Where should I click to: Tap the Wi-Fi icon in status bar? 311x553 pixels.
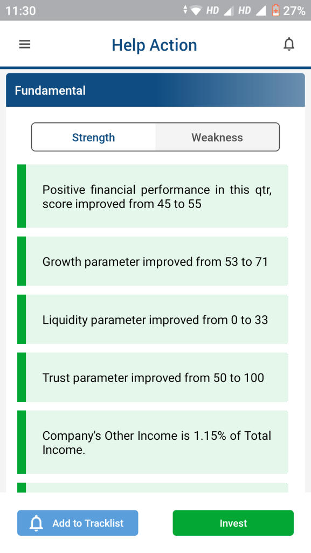tap(195, 10)
